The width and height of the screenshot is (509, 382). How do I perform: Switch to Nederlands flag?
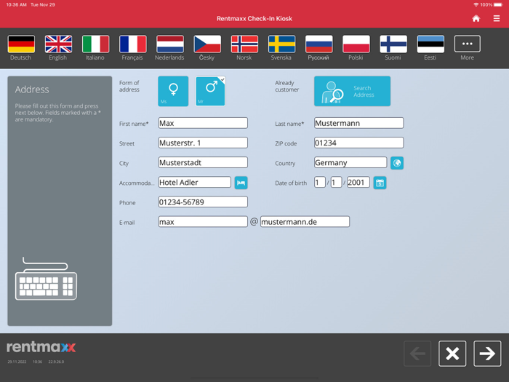pyautogui.click(x=169, y=44)
